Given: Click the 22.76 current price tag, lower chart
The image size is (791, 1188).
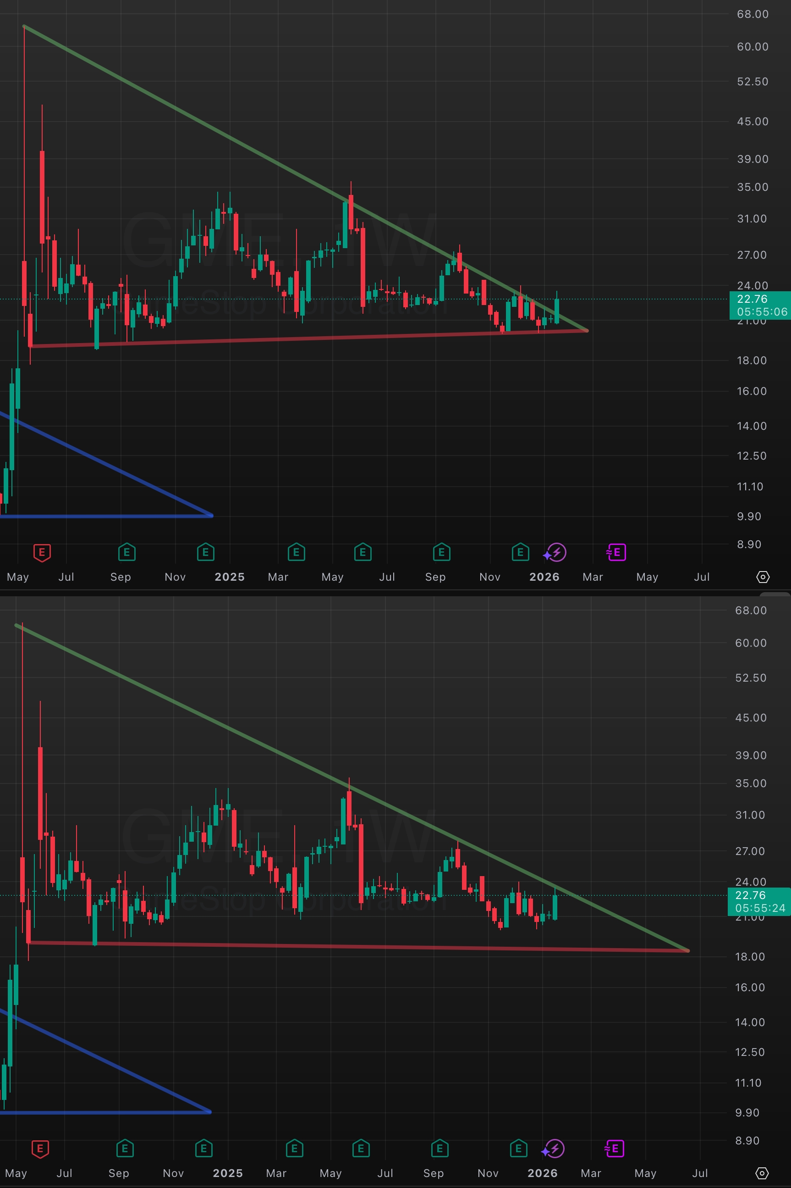Looking at the screenshot, I should (759, 901).
